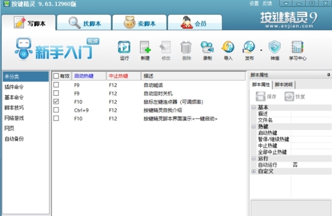
Task: Switch to the 写脚本 tab
Action: [x=29, y=23]
